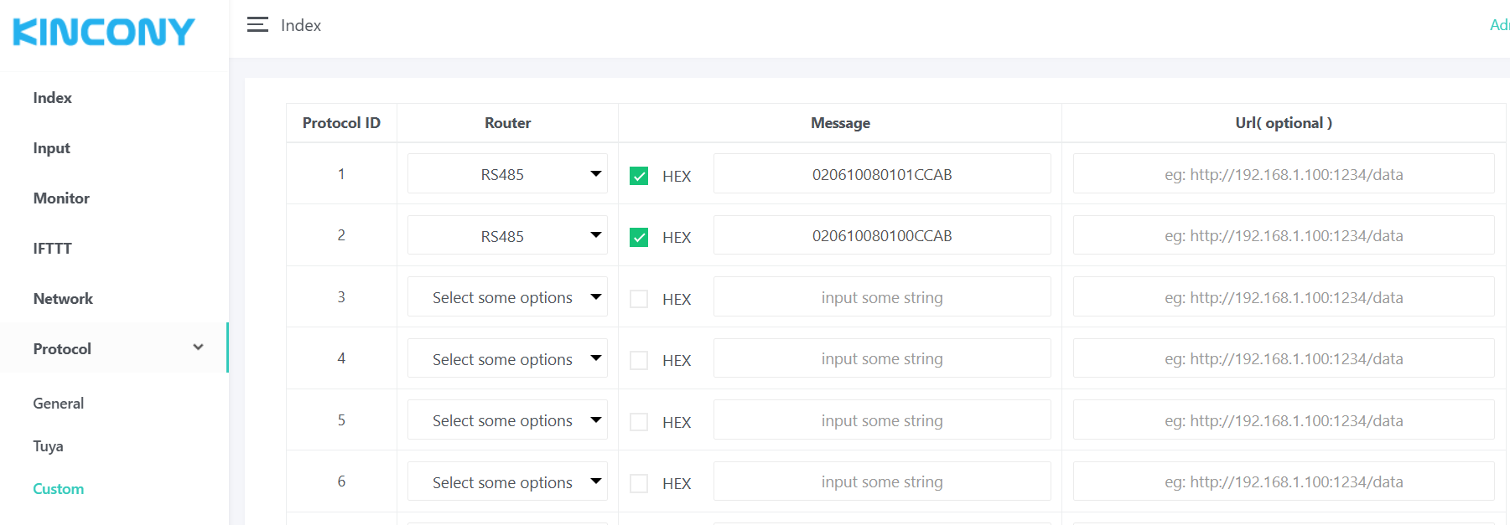1510x525 pixels.
Task: Tick HEX checkbox in row 5
Action: [639, 422]
